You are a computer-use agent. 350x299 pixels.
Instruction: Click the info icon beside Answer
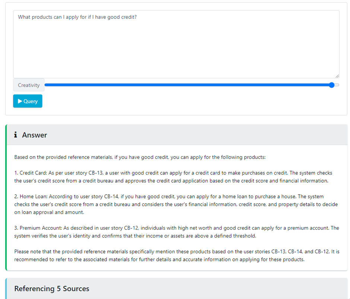coord(16,135)
